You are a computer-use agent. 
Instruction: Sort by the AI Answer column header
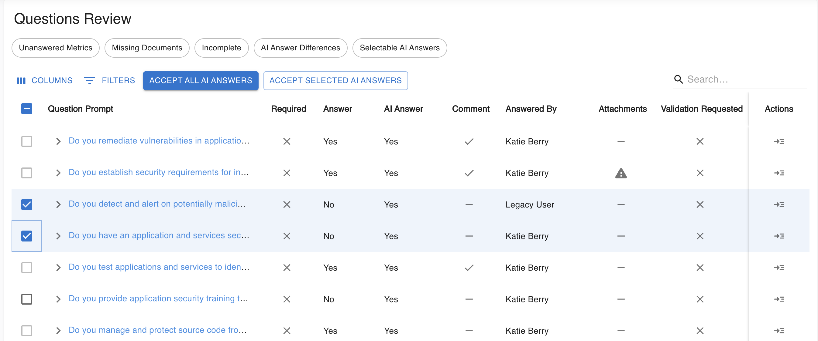(403, 109)
